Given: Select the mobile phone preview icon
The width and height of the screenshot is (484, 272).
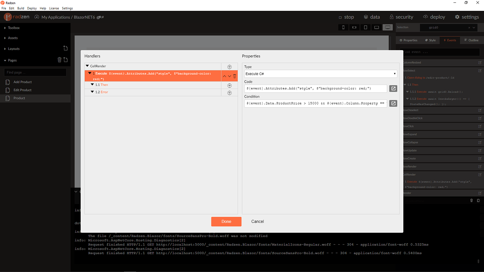Looking at the screenshot, I should pyautogui.click(x=343, y=27).
